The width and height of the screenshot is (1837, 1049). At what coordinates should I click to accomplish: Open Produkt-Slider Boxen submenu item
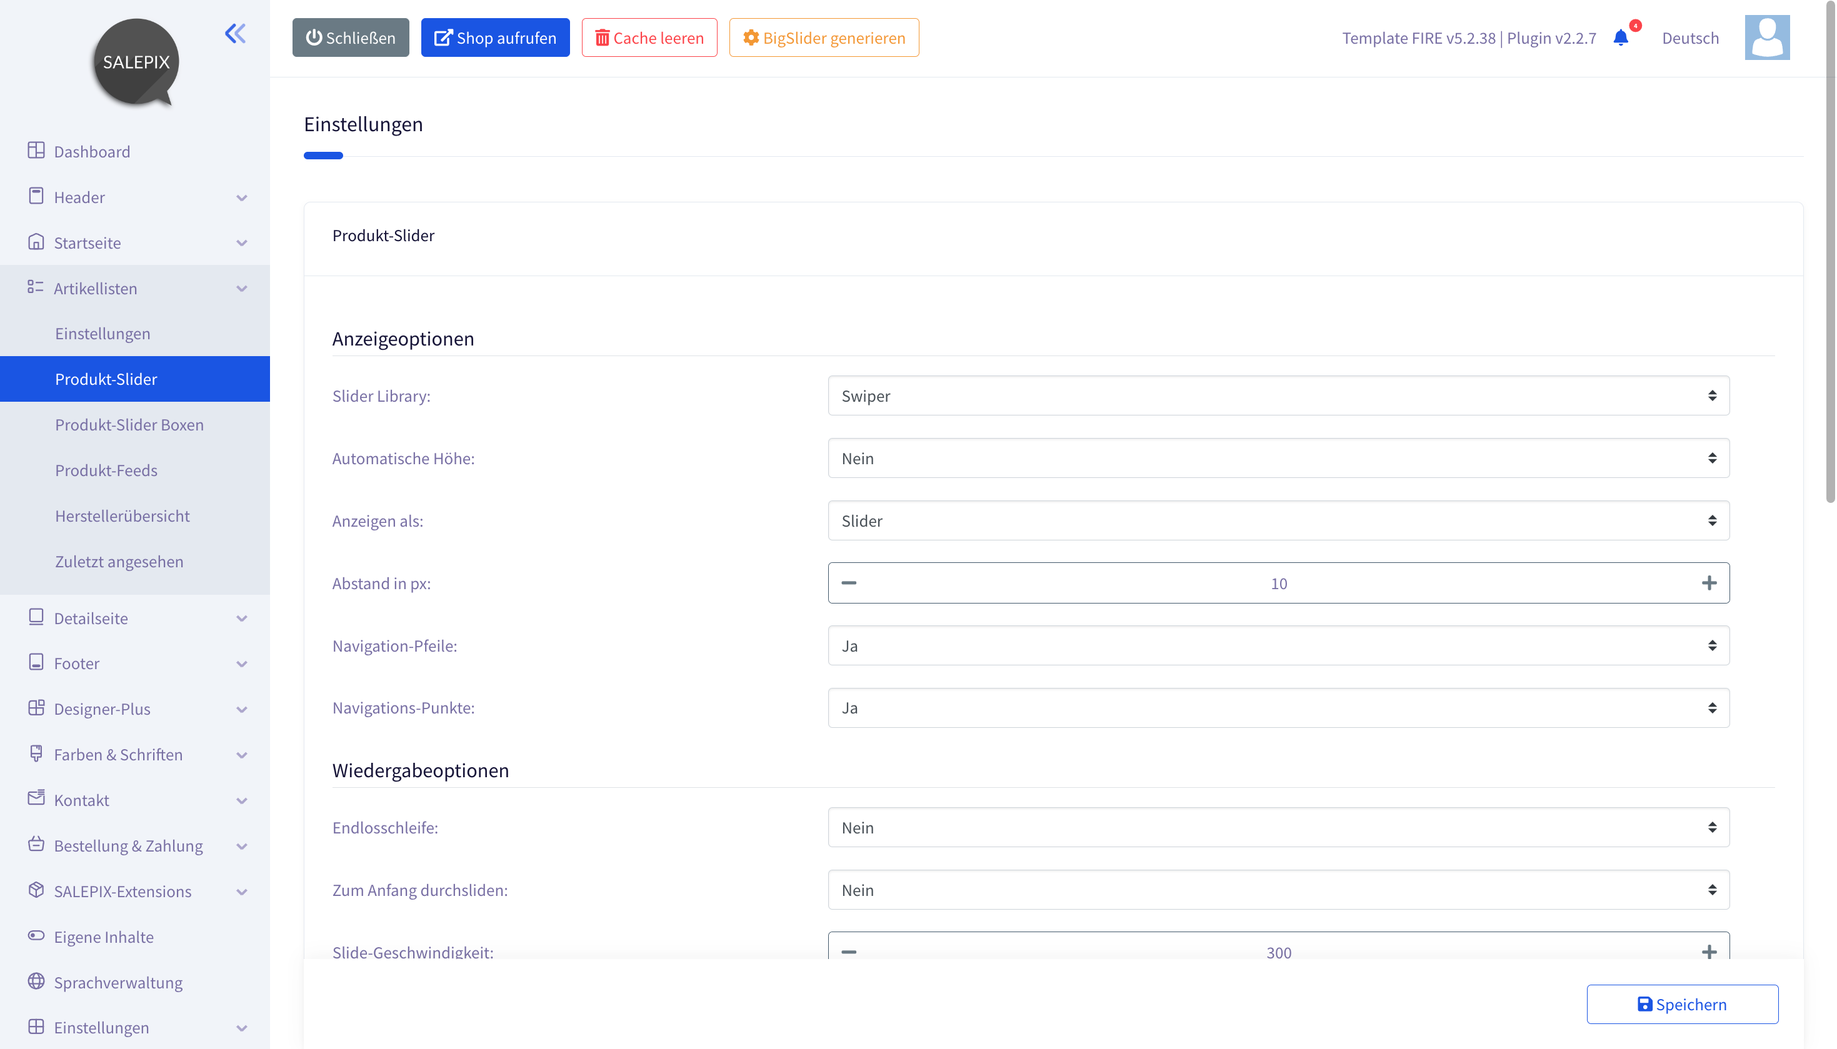click(x=129, y=425)
